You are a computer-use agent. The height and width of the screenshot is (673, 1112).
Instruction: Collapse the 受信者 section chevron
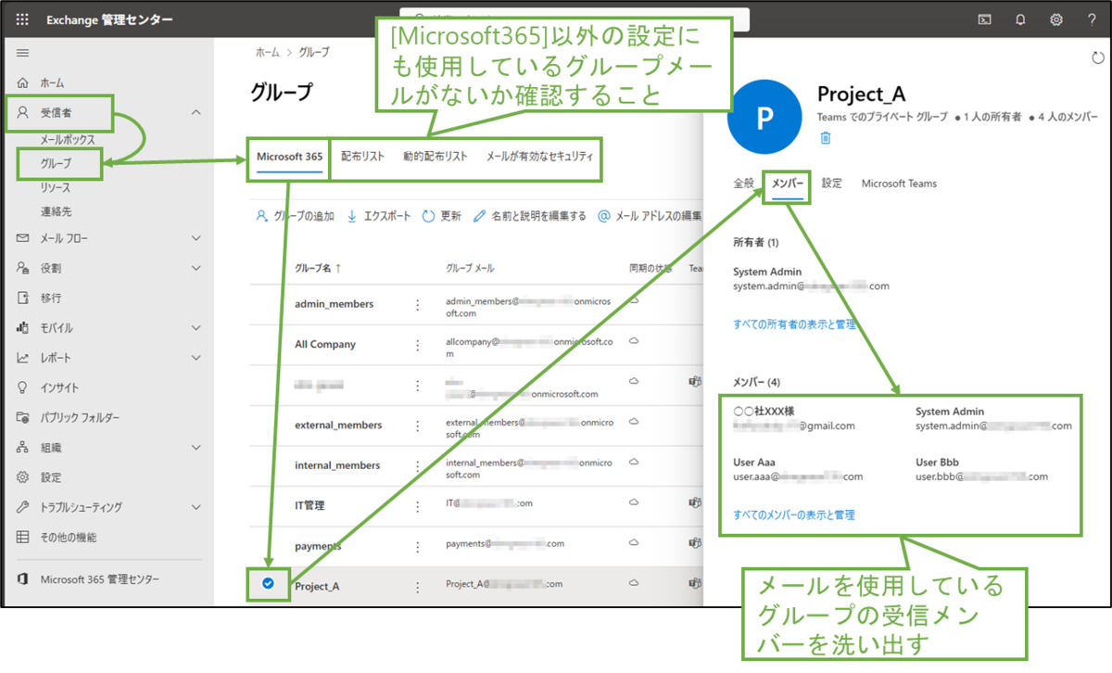196,112
